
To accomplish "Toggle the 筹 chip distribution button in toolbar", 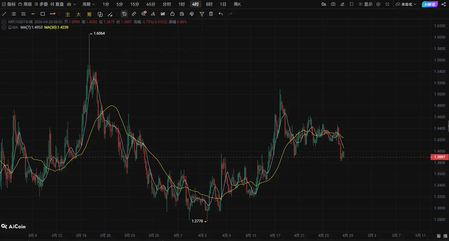I will tap(89, 14).
